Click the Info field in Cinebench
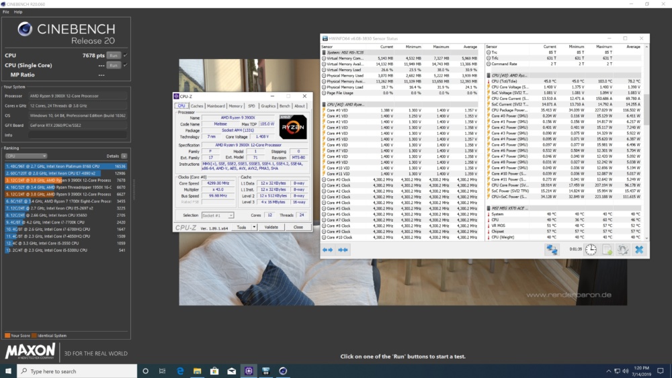 point(77,135)
